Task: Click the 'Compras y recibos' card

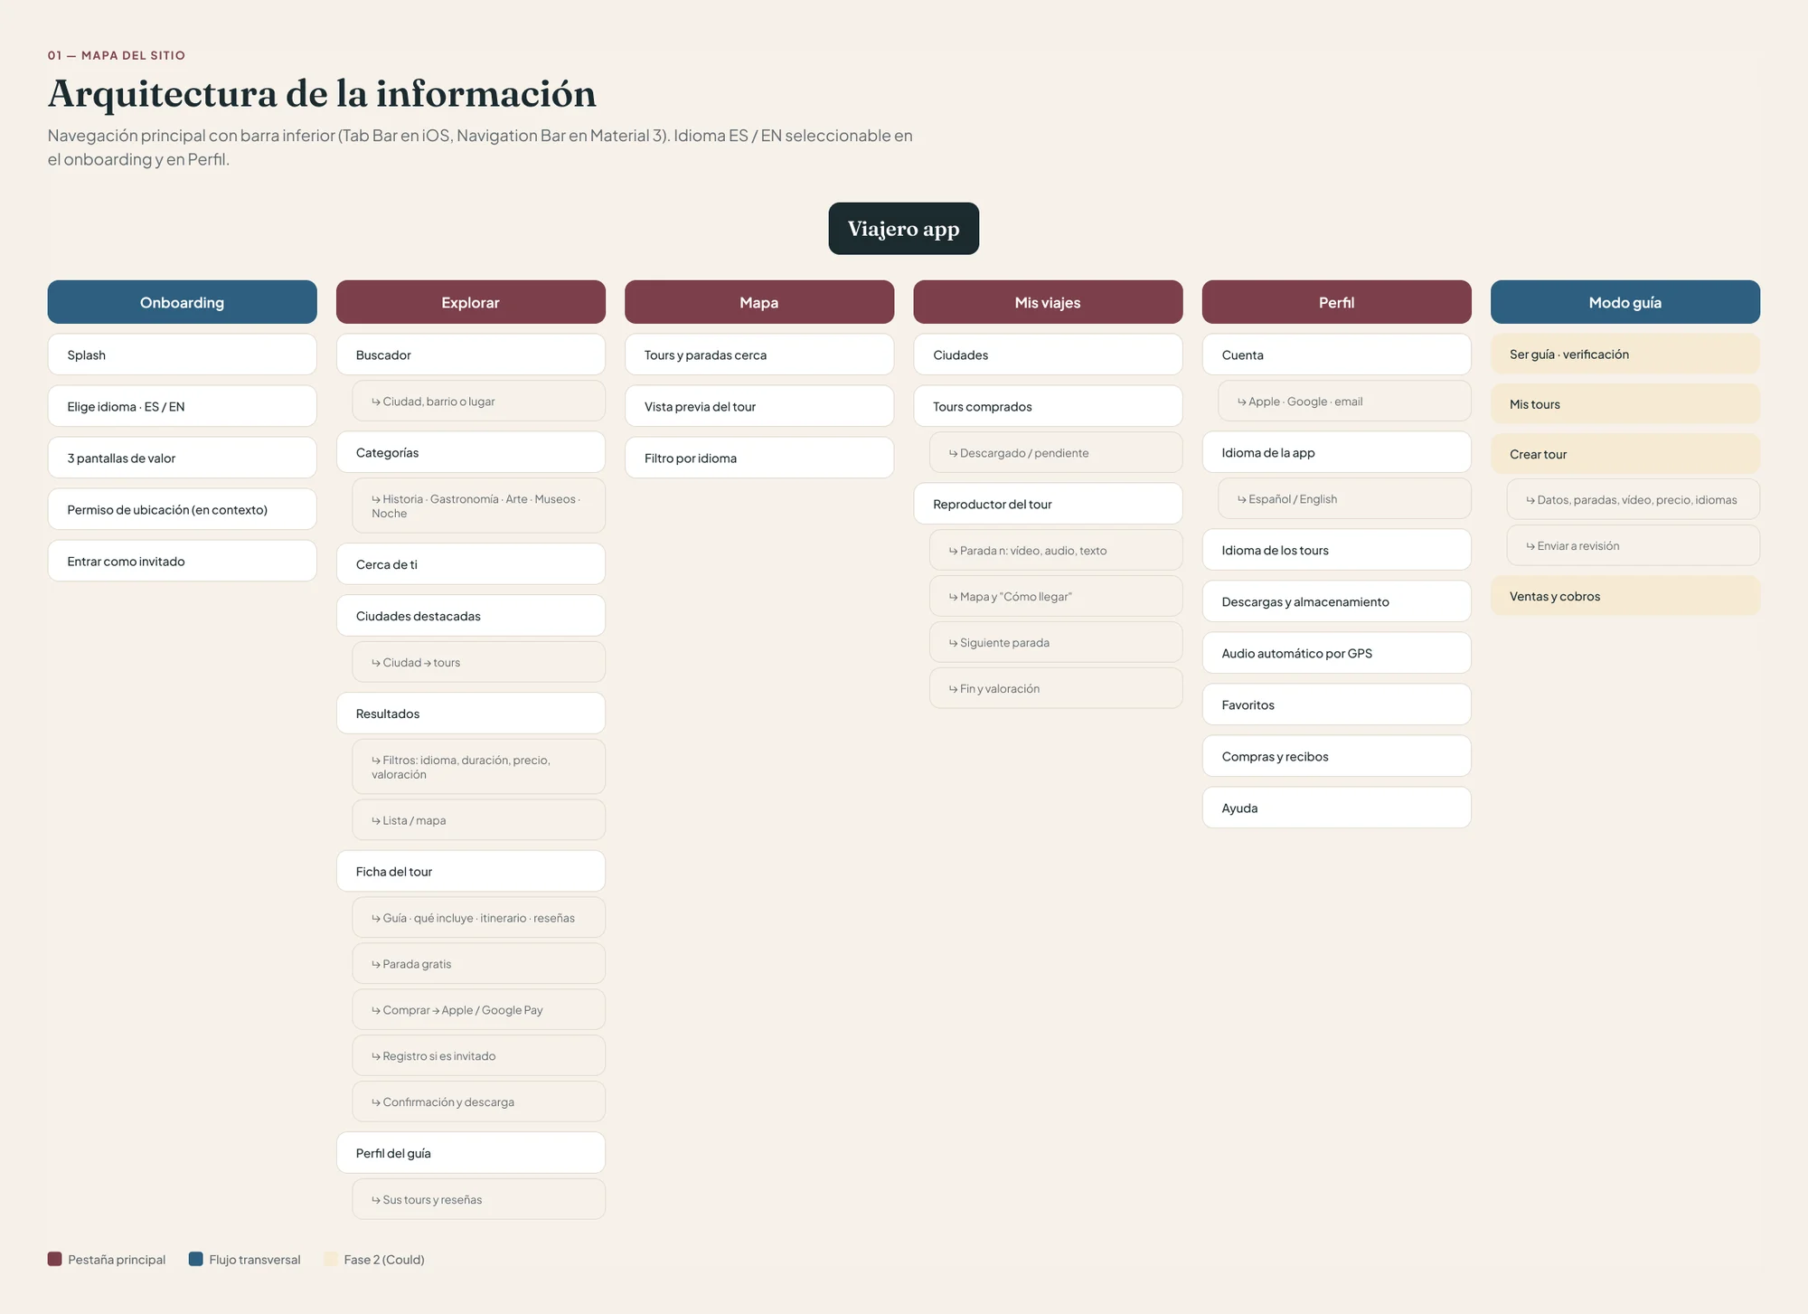Action: point(1336,756)
